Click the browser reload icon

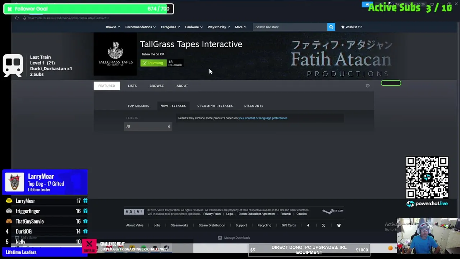[x=17, y=18]
